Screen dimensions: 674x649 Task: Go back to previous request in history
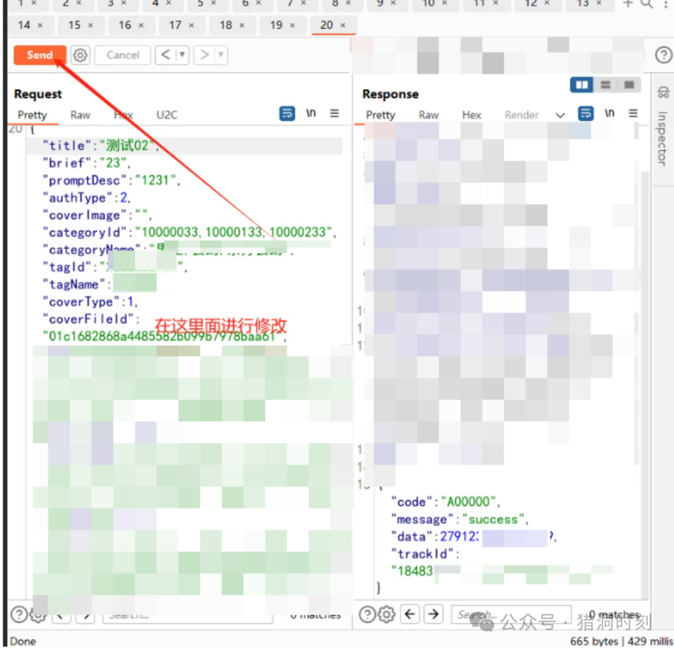(165, 55)
